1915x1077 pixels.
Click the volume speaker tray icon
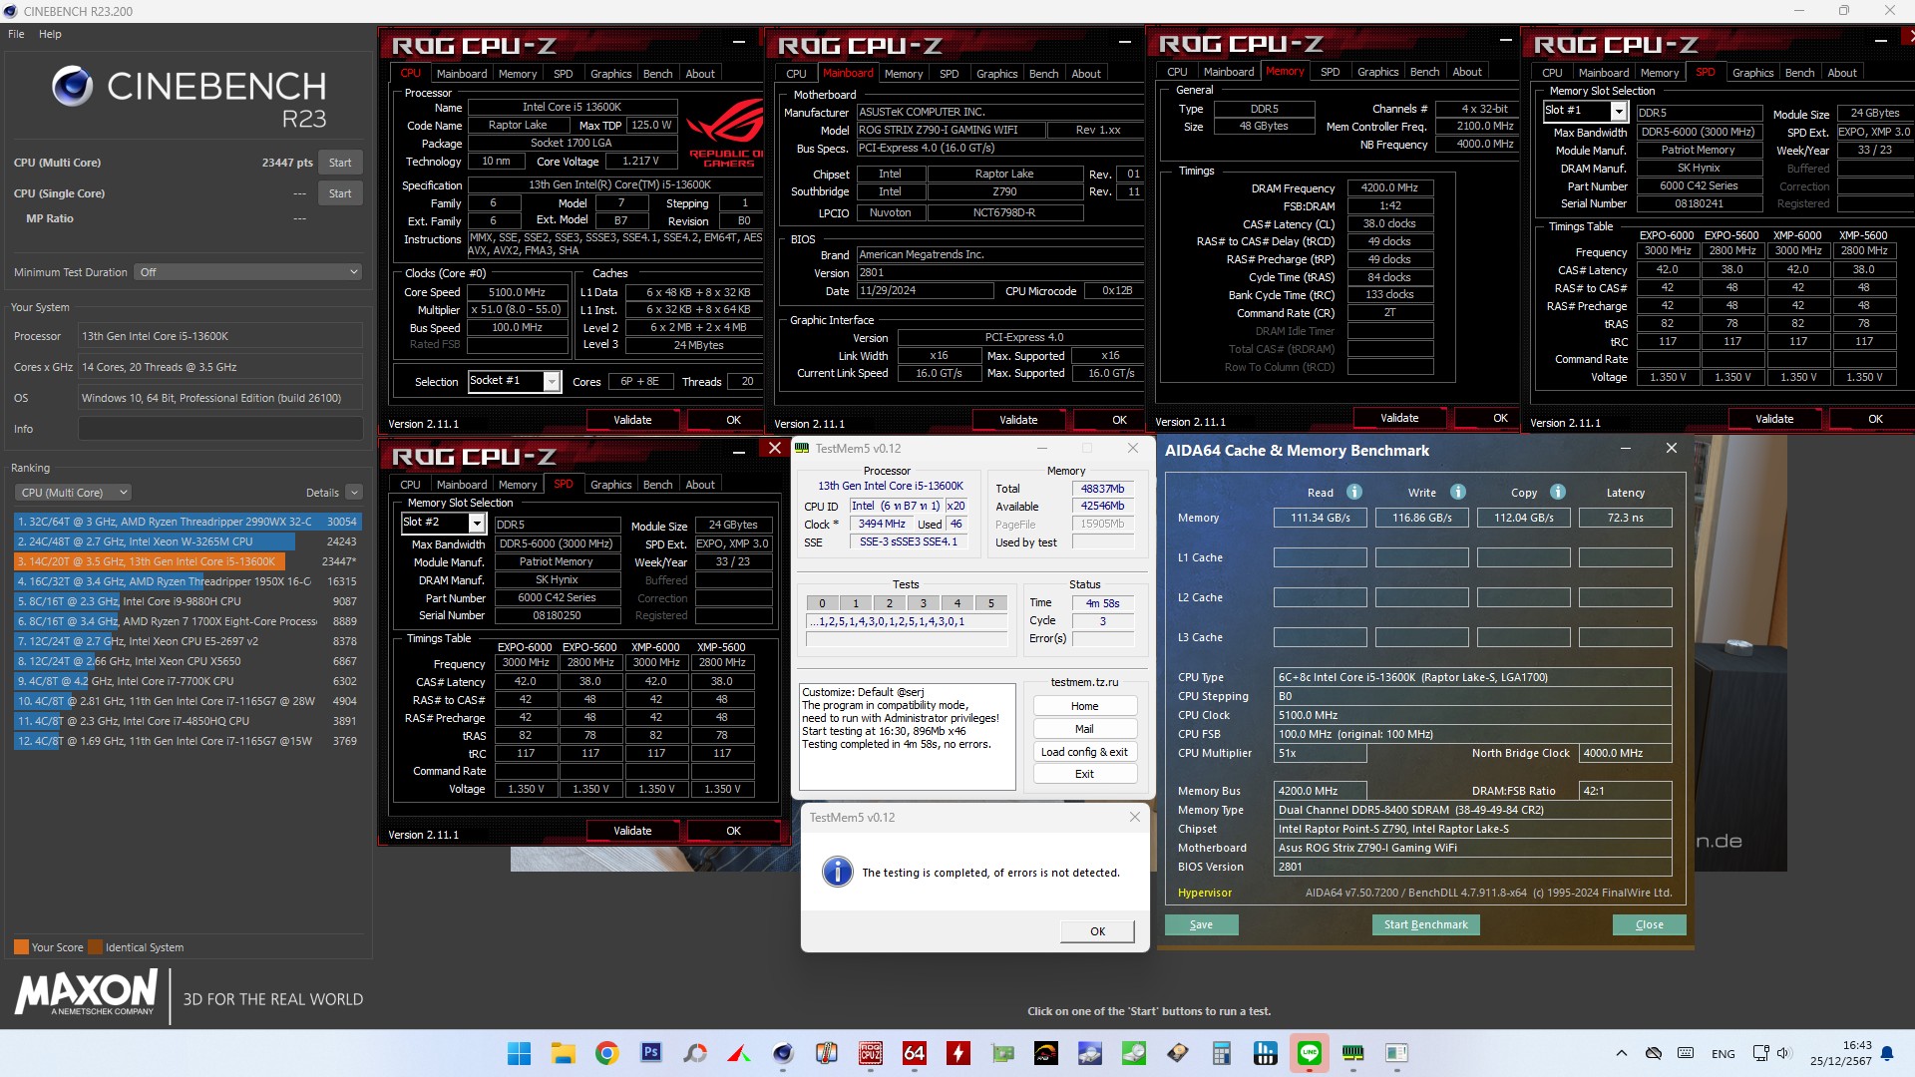[x=1784, y=1053]
